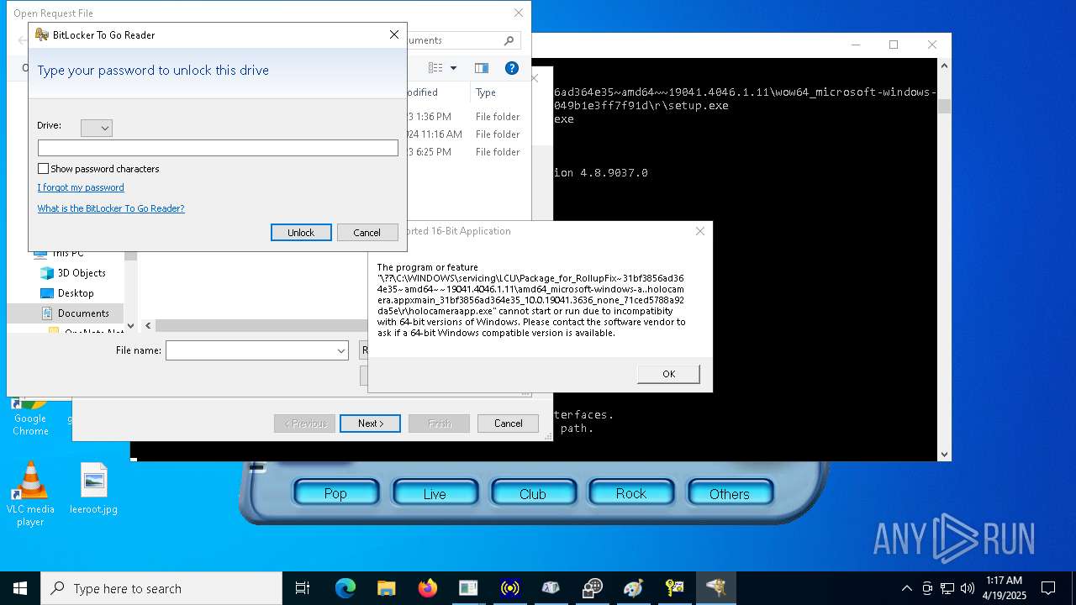Select the Rock genre button
Viewport: 1076px width, 605px height.
tap(631, 494)
